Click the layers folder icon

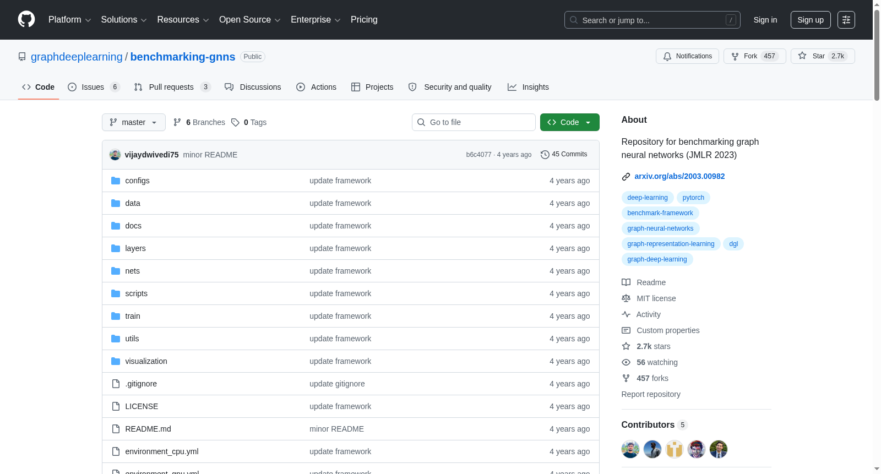coord(116,248)
